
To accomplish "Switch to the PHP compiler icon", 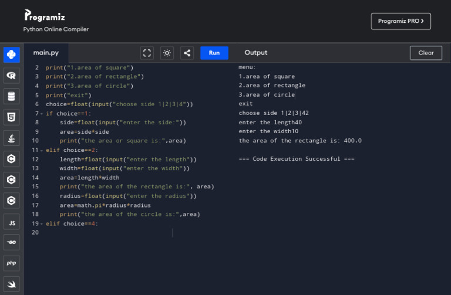I will coord(11,263).
